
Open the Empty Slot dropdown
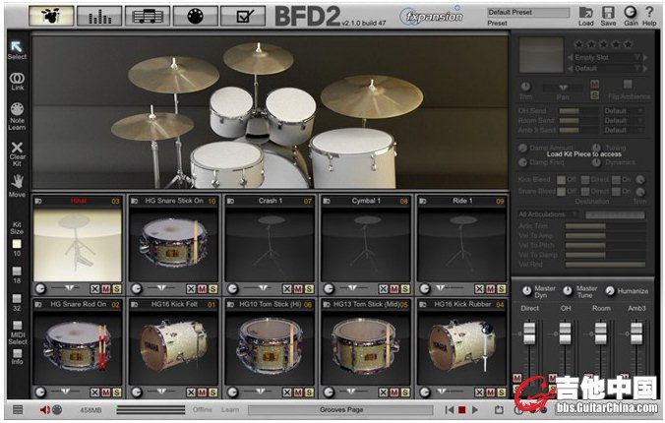point(607,57)
